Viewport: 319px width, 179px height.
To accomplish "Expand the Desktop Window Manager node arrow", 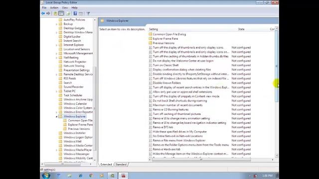I will click(x=56, y=32).
